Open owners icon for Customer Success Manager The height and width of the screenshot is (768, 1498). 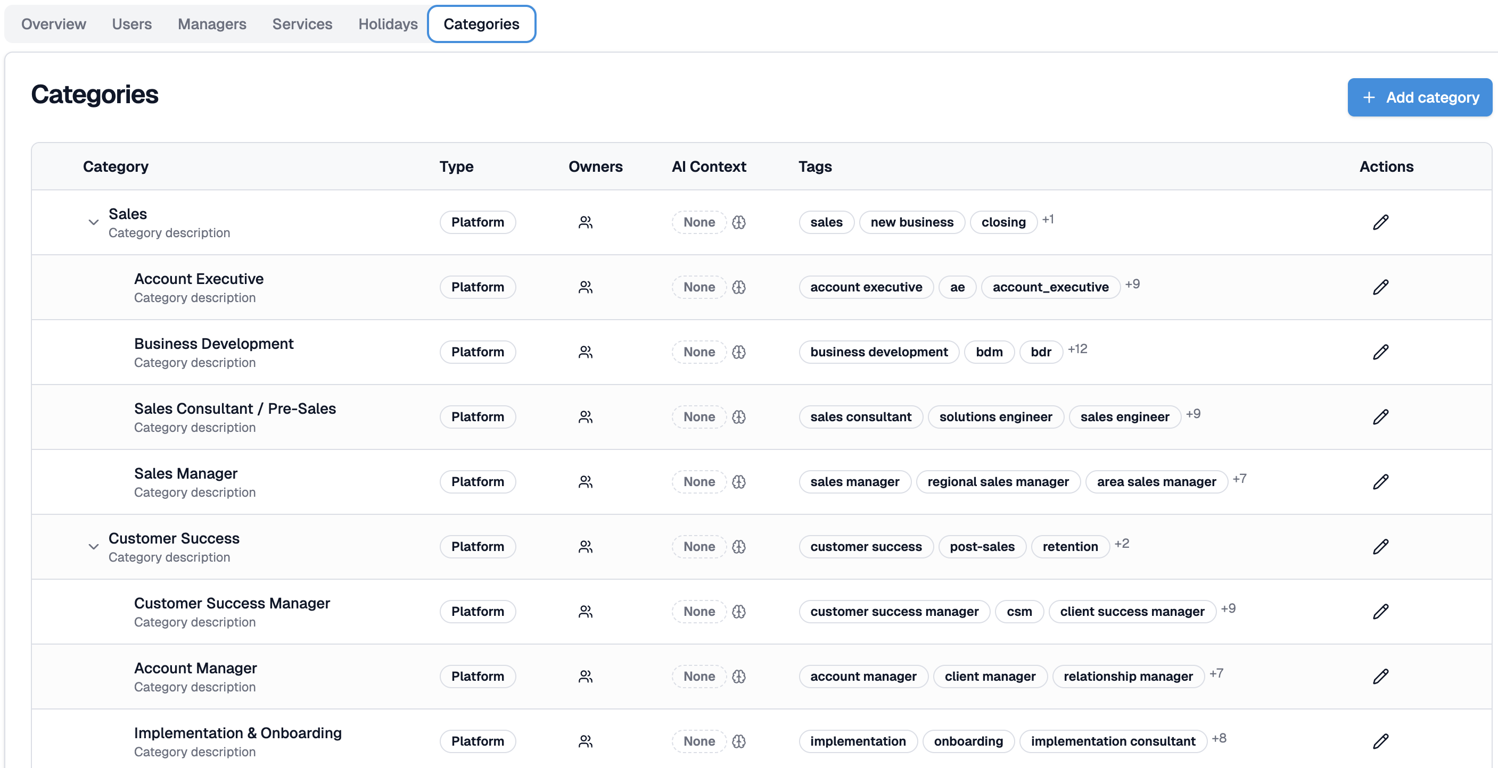[585, 612]
